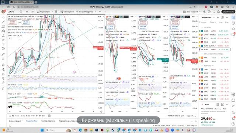The image size is (236, 133).
Task: Add symbol to compare via plus icon
Action: (x=21, y=11)
